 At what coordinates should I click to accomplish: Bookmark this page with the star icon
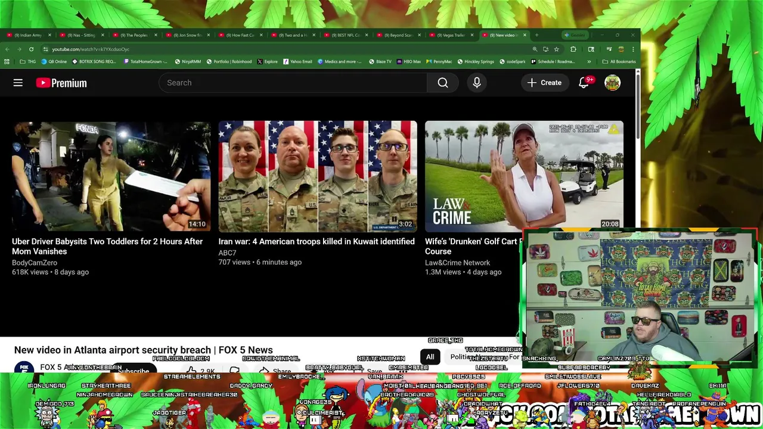coord(556,49)
